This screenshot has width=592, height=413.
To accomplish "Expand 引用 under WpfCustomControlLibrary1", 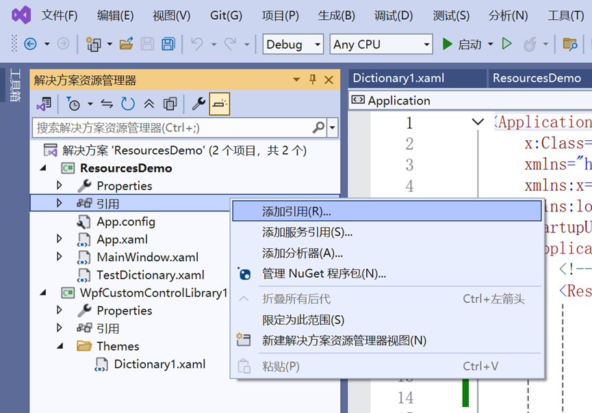I will pos(60,328).
